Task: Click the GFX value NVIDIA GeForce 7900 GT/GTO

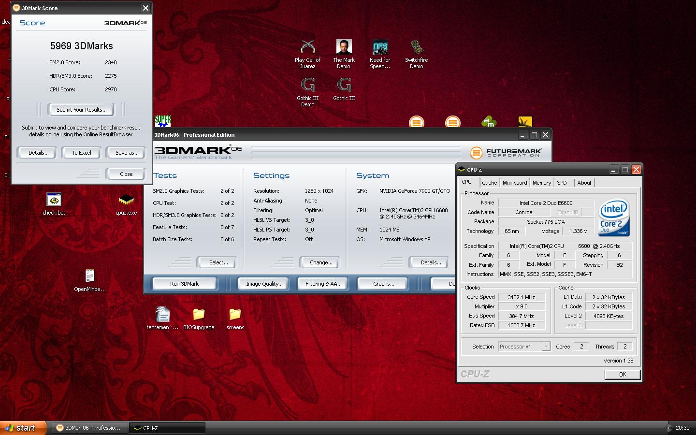Action: coord(415,191)
